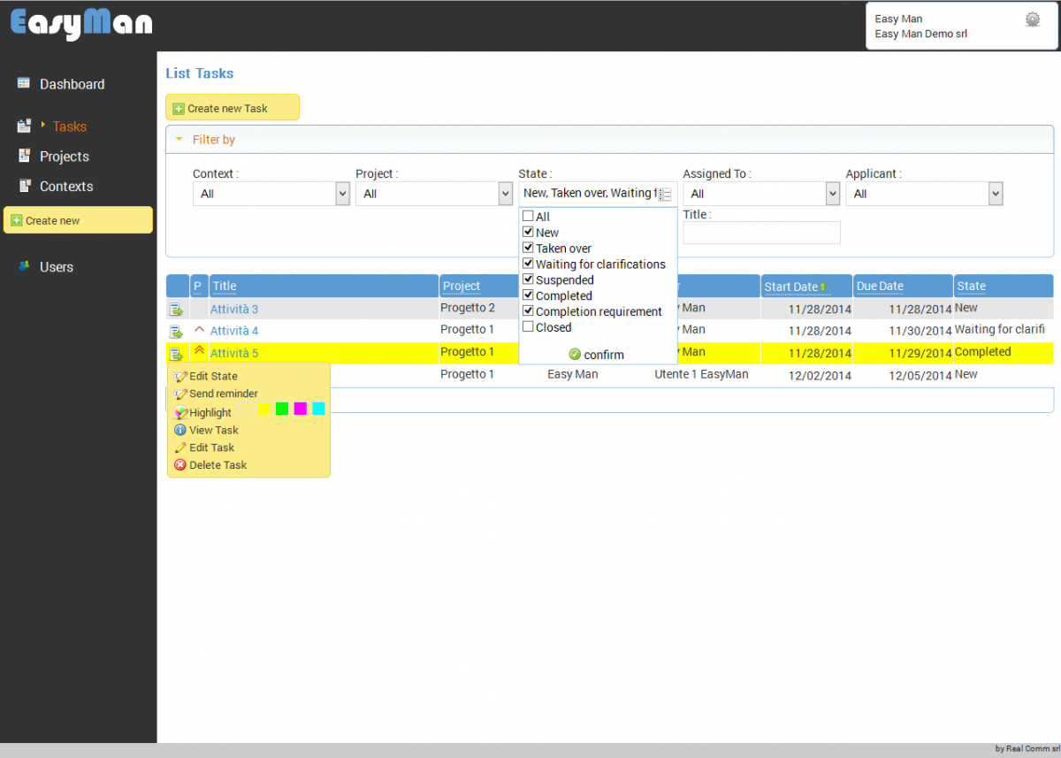This screenshot has height=758, width=1061.
Task: Select Send reminder in the context menu
Action: [217, 394]
